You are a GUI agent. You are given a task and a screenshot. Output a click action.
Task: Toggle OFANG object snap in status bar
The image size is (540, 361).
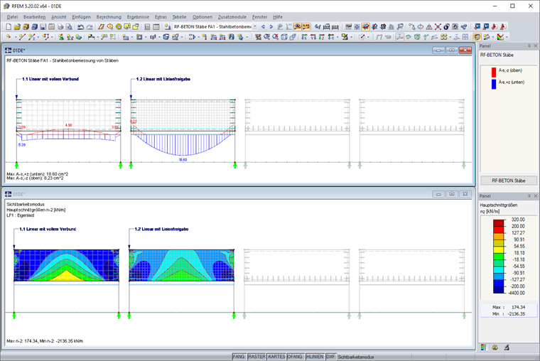point(295,356)
